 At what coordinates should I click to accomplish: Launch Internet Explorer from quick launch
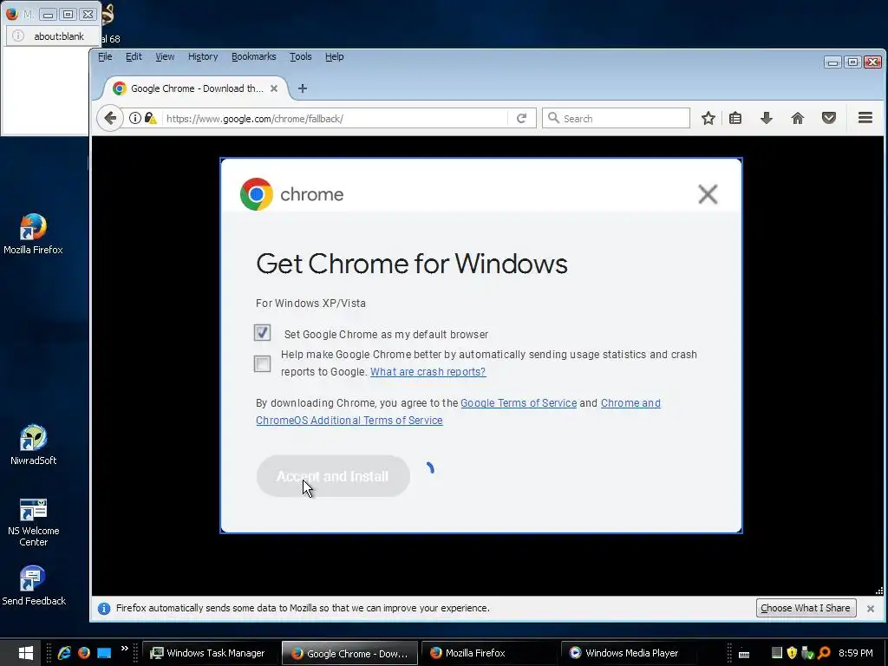pyautogui.click(x=64, y=653)
